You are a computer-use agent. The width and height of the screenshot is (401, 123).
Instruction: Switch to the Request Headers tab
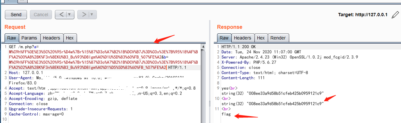[51, 38]
